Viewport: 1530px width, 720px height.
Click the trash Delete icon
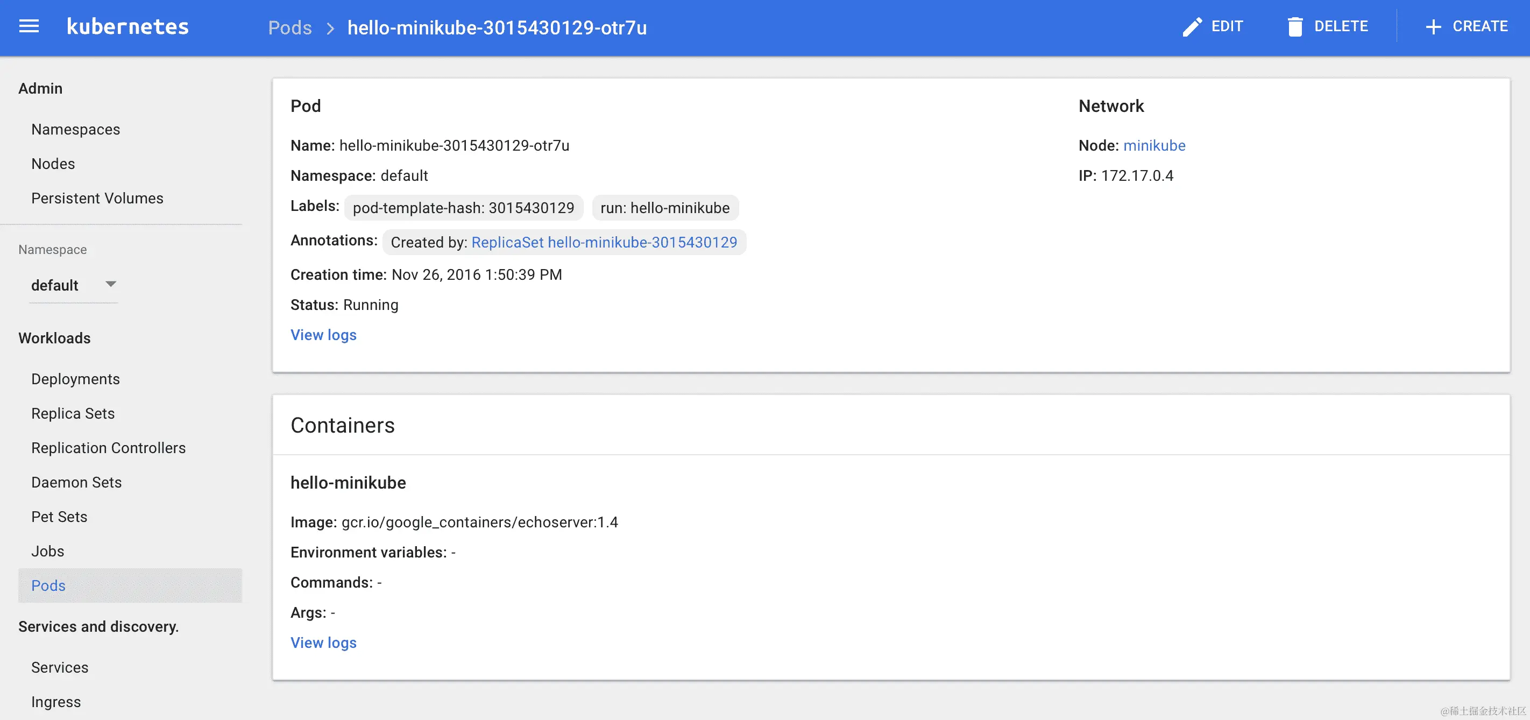(1296, 26)
